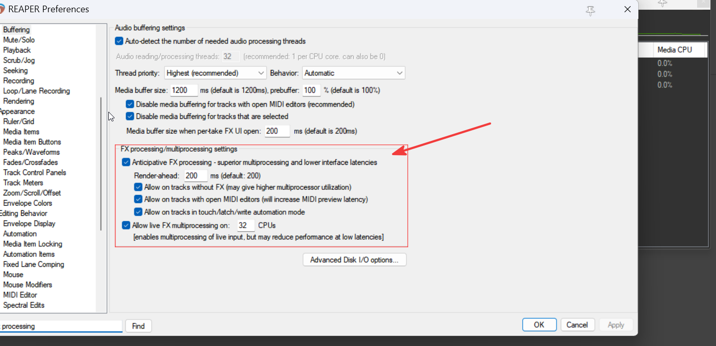
Task: Select Loop/Lane Recording page
Action: 36,91
